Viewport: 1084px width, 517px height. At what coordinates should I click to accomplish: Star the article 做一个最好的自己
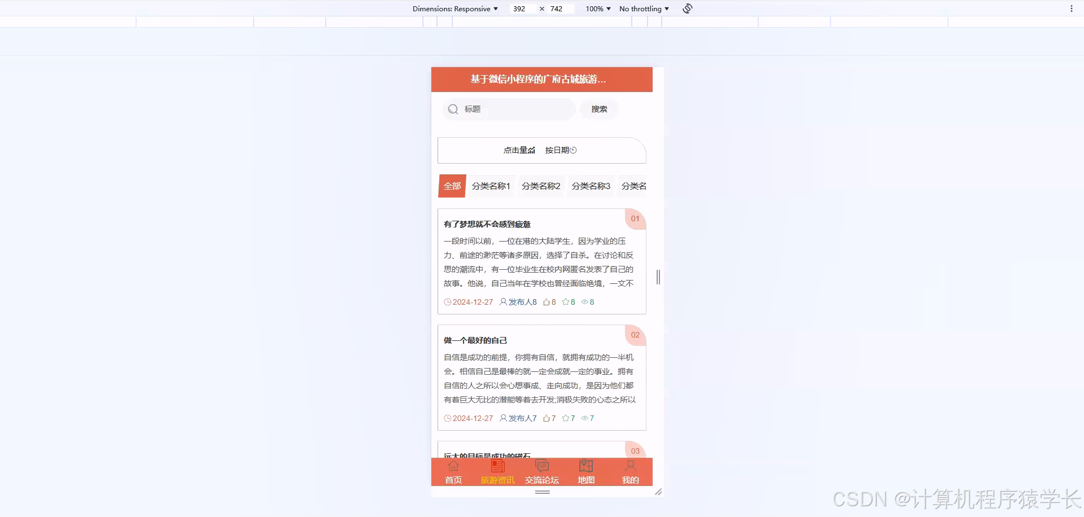click(x=565, y=418)
